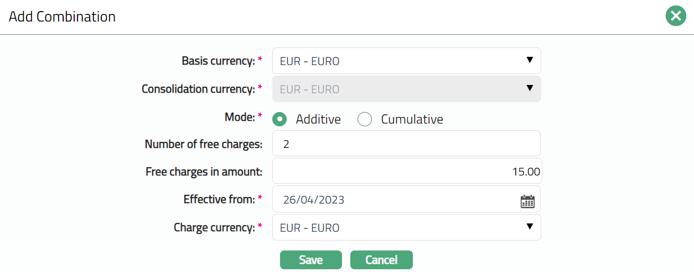Click the Consolidation currency dropdown arrow

(529, 88)
